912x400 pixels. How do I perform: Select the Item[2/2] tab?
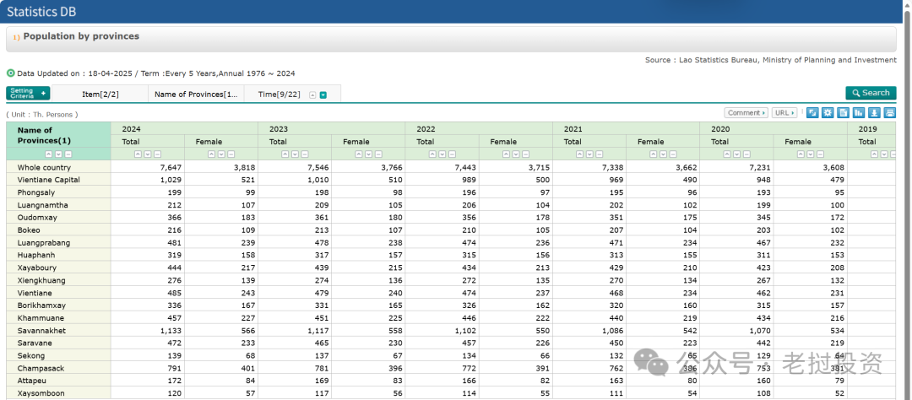tap(100, 94)
